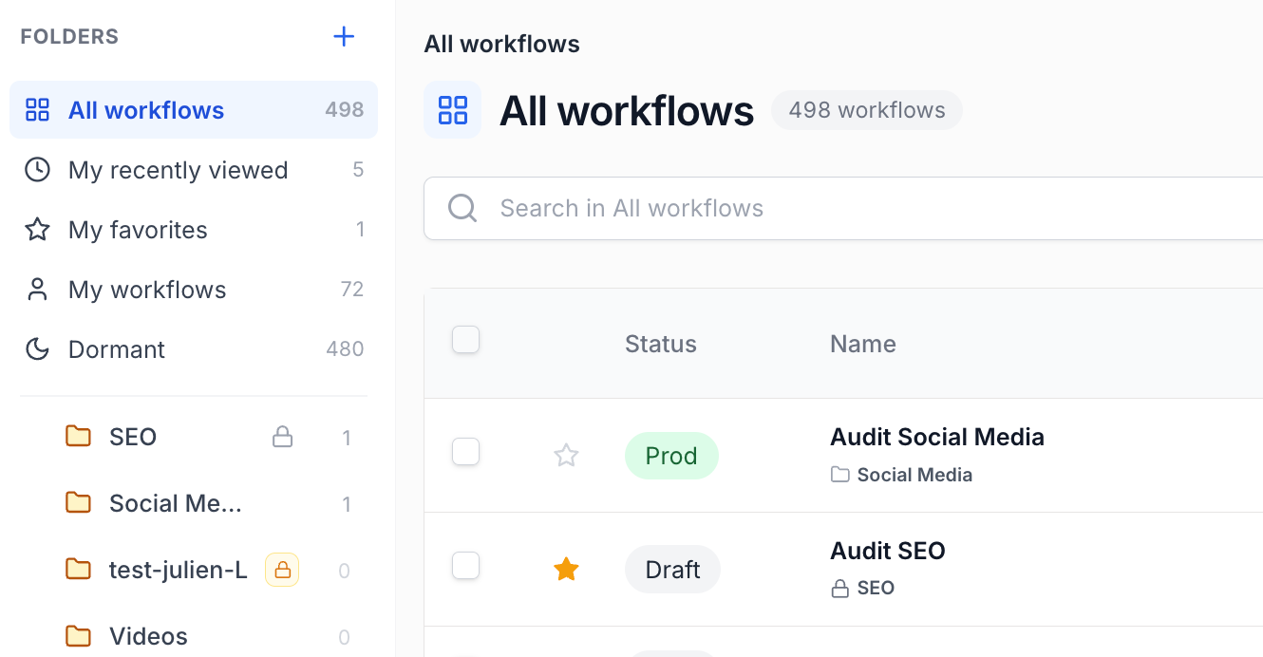Add a new folder with the plus icon
This screenshot has height=657, width=1263.
coord(344,37)
